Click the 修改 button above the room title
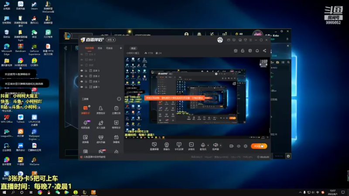This screenshot has width=349, height=196. pyautogui.click(x=133, y=48)
